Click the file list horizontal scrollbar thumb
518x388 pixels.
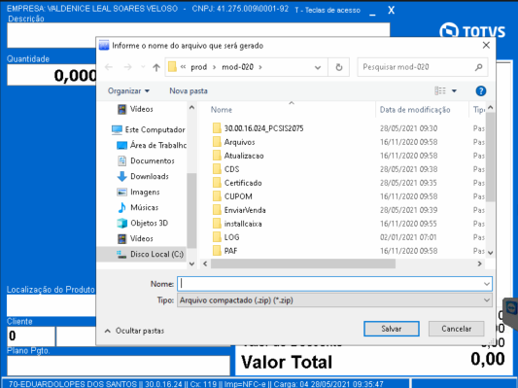click(x=303, y=264)
